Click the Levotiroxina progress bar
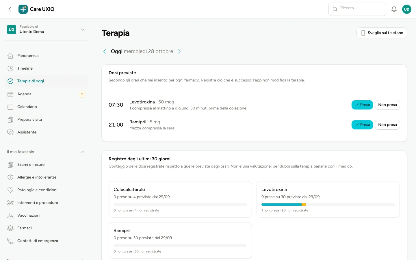 tap(328, 205)
